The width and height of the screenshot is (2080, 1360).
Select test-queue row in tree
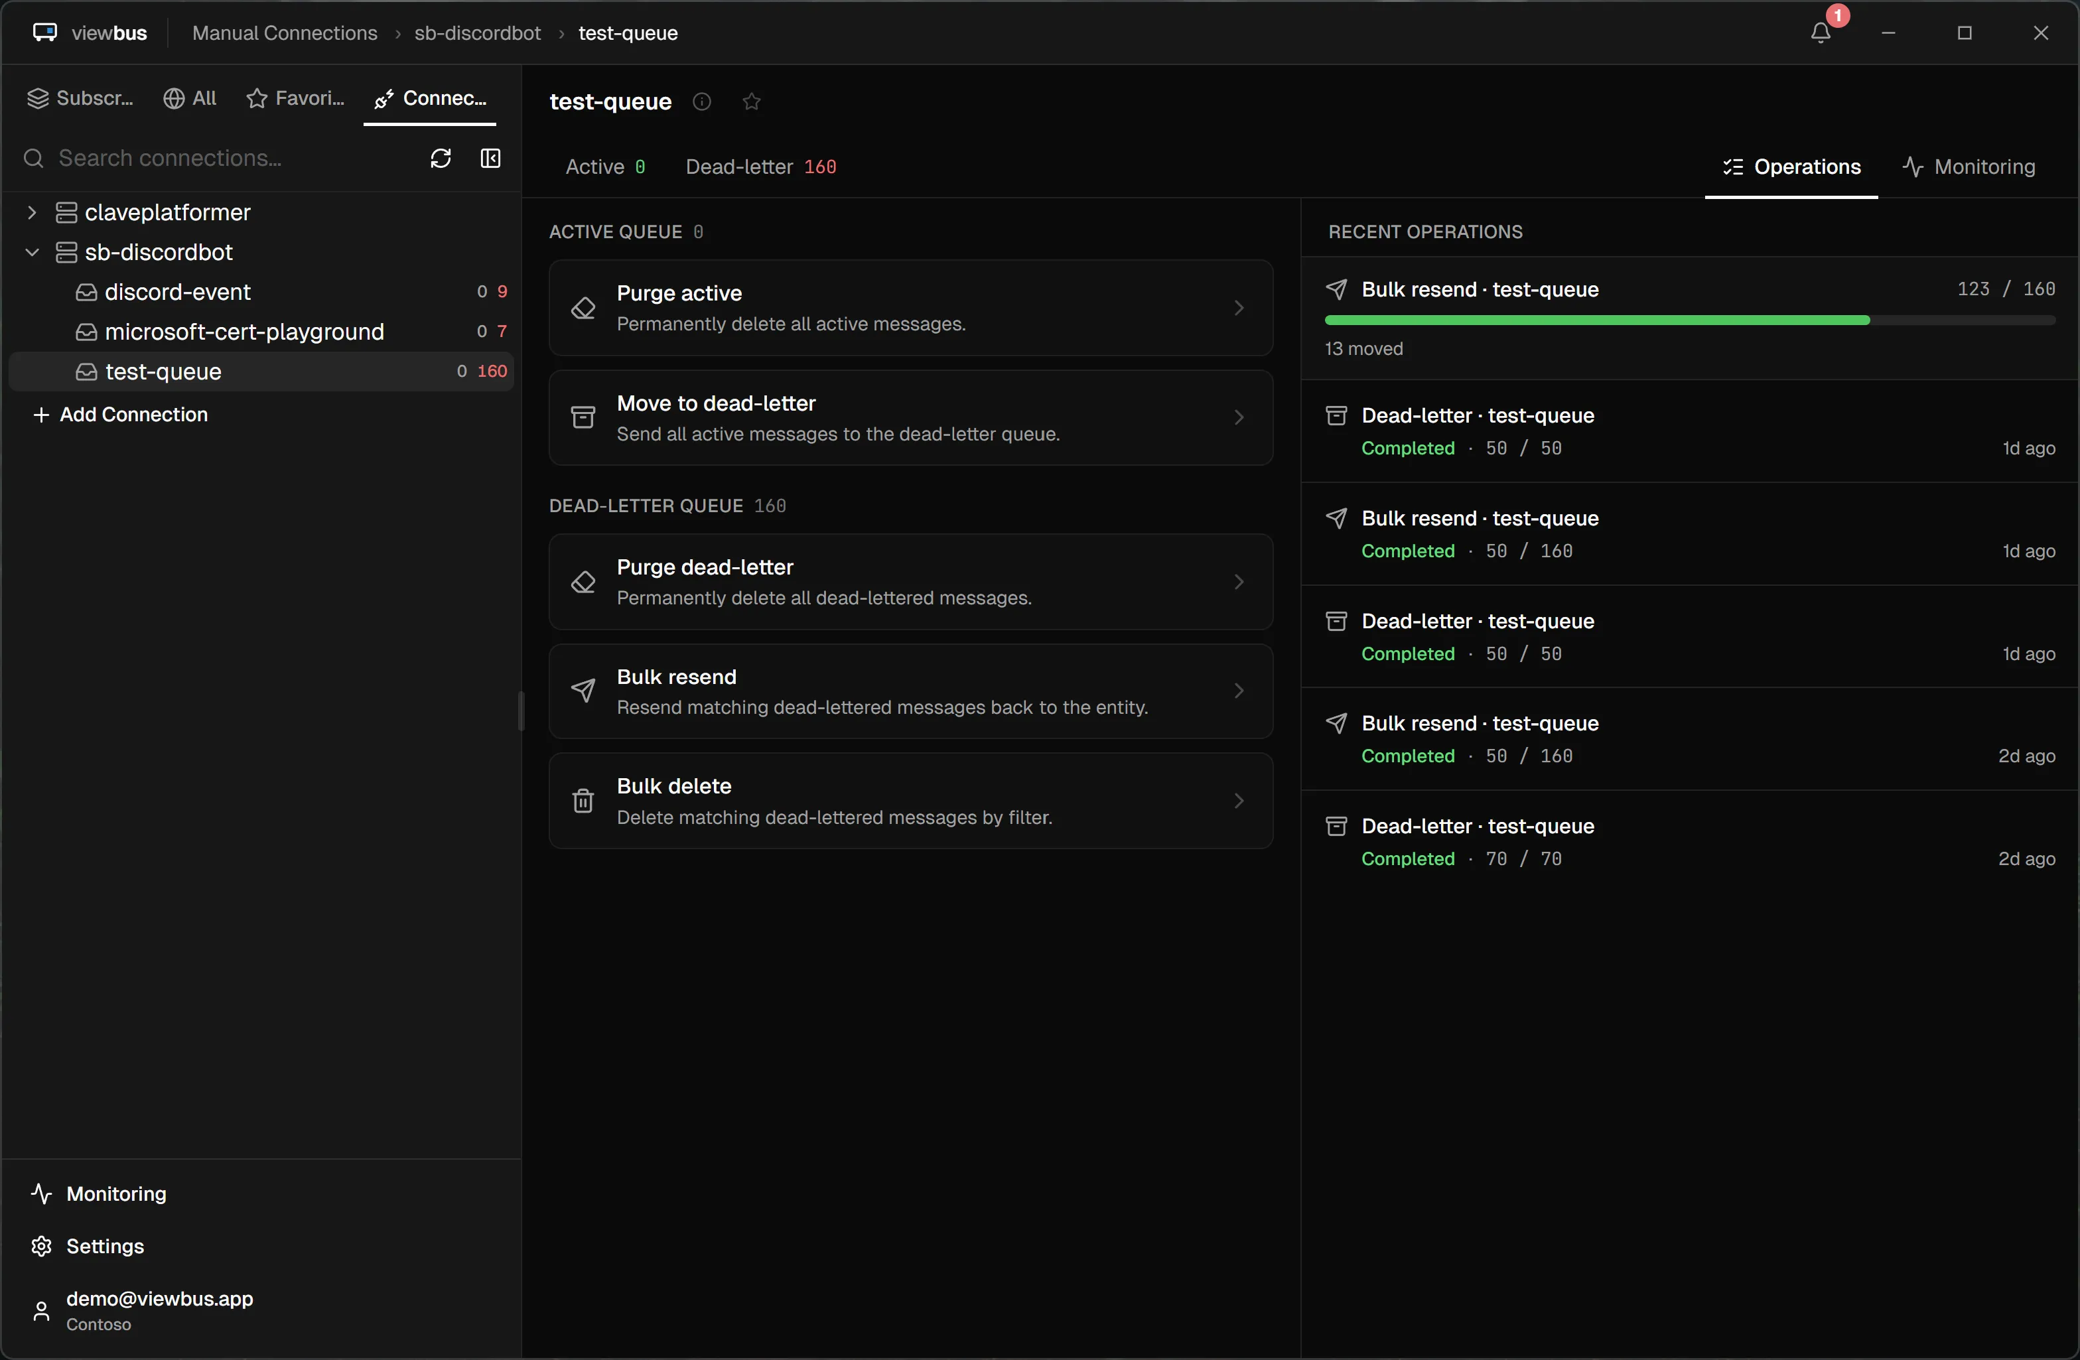(261, 372)
